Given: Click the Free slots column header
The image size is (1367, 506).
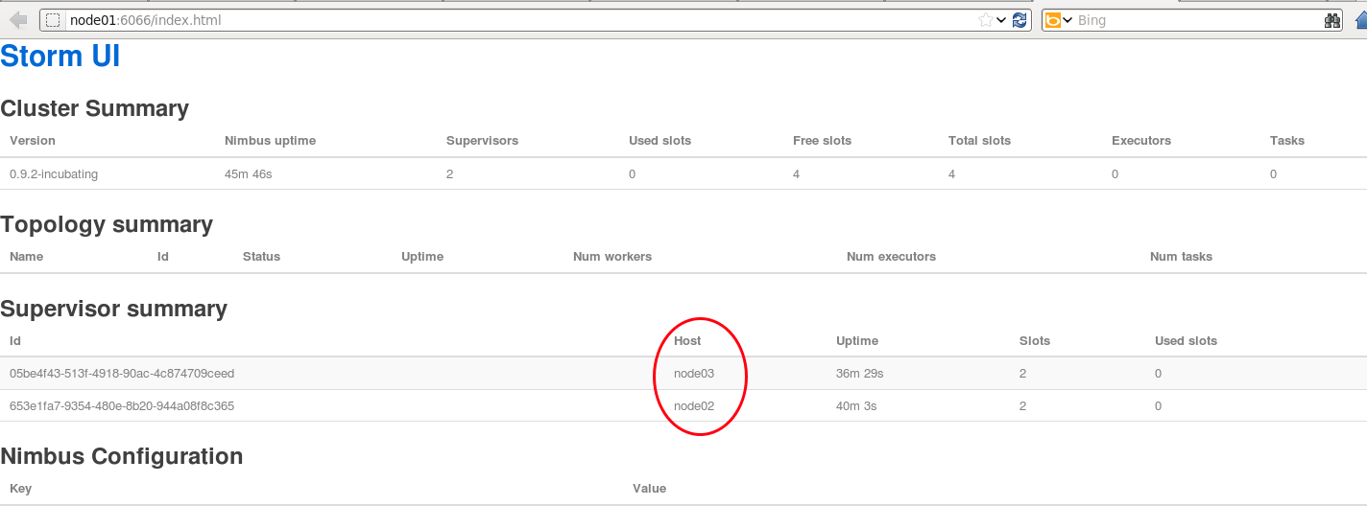Looking at the screenshot, I should tap(822, 141).
